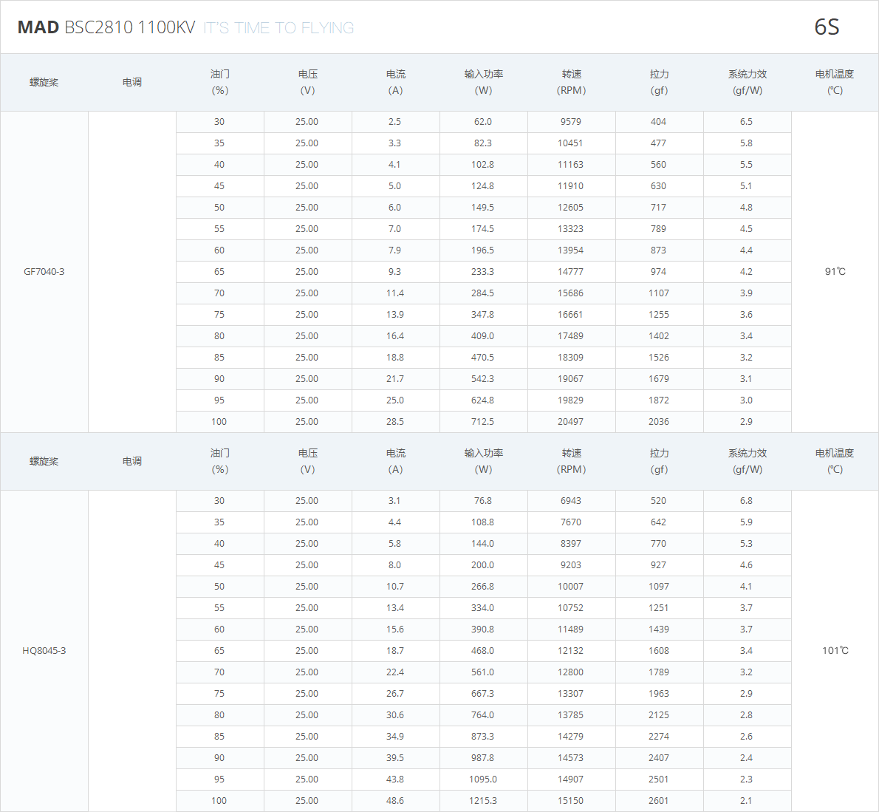This screenshot has width=879, height=812.
Task: Click the 10451 RPM value
Action: [571, 143]
